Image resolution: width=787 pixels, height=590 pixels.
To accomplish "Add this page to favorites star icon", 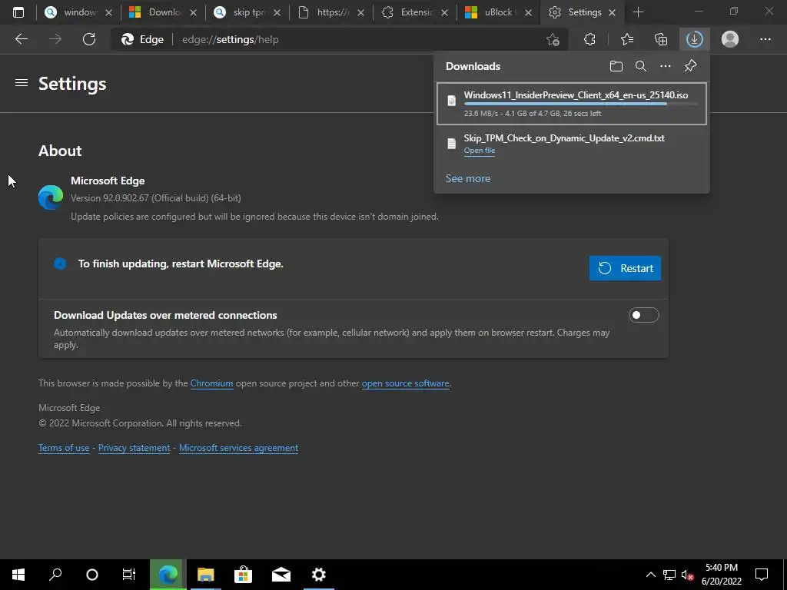I will click(x=553, y=40).
